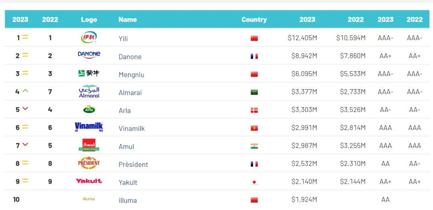433x210 pixels.
Task: Select the Mengniu logo
Action: [89, 73]
